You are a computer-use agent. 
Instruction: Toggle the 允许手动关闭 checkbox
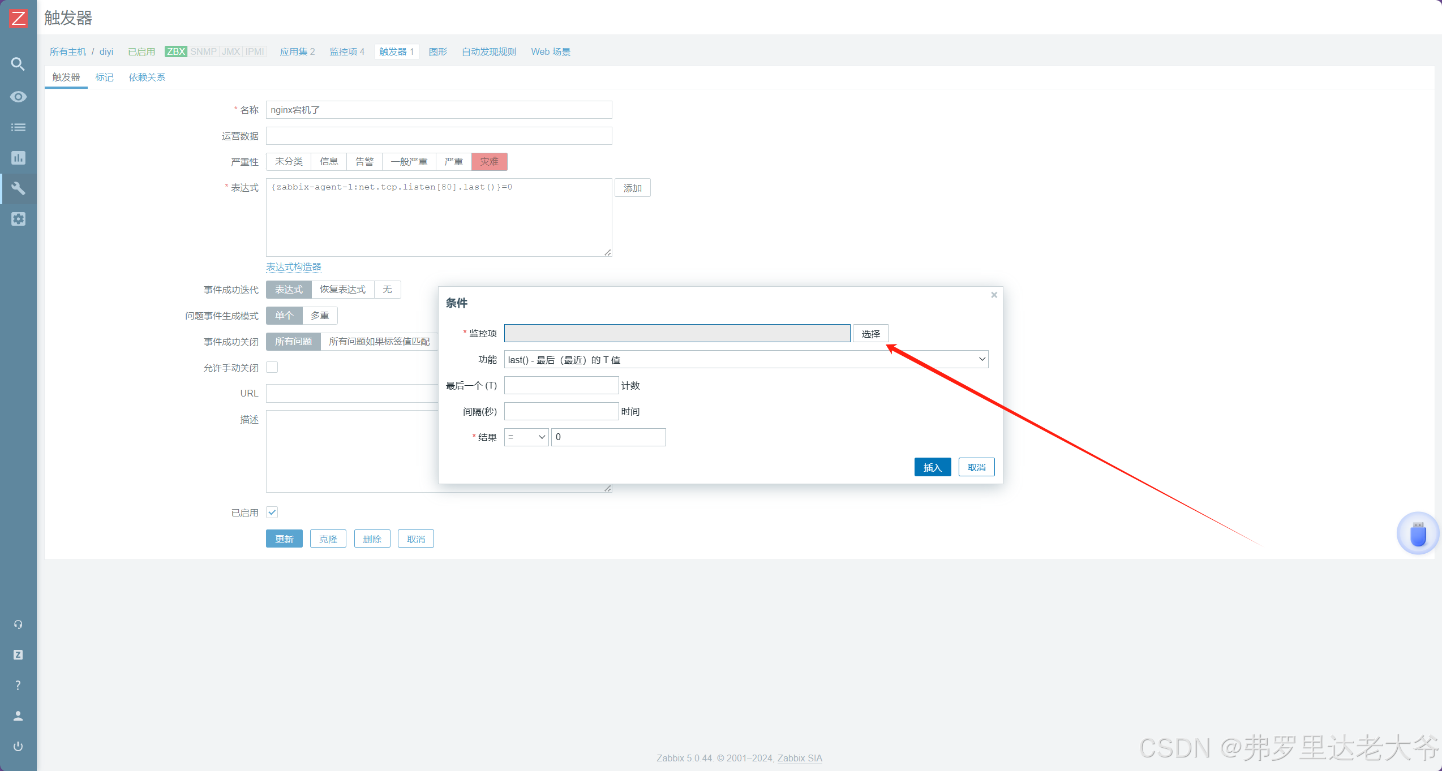click(272, 368)
